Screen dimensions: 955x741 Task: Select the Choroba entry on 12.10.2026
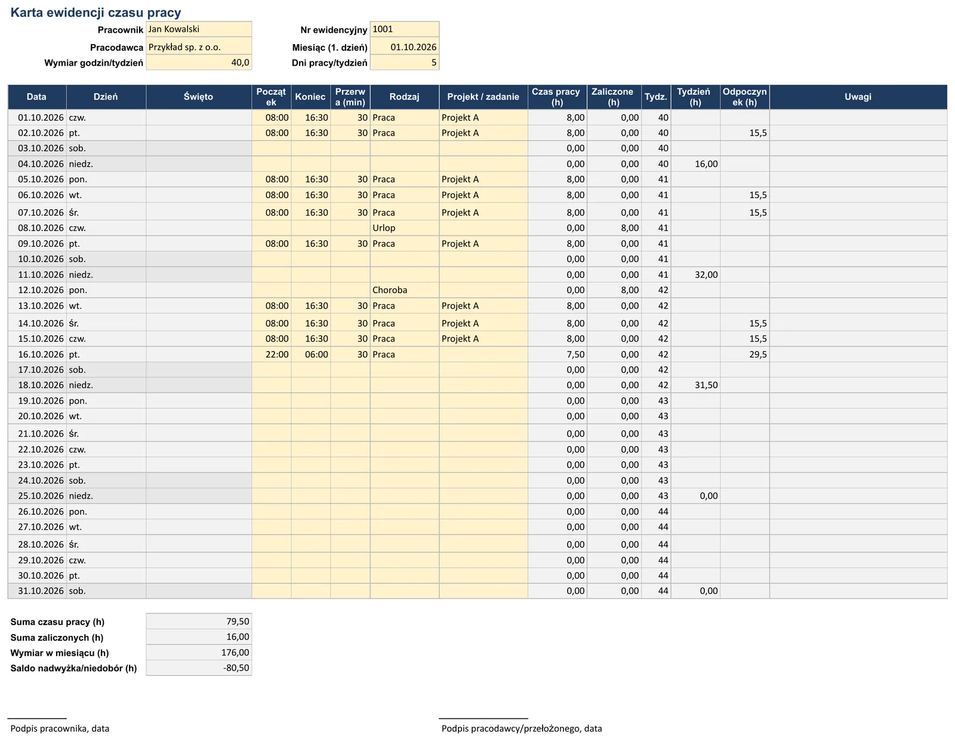(x=405, y=290)
